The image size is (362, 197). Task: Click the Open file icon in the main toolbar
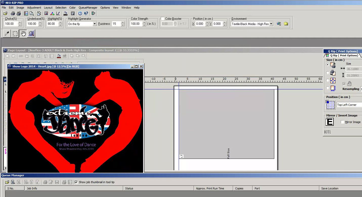pyautogui.click(x=5, y=13)
